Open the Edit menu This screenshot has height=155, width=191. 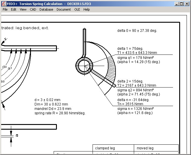pyautogui.click(x=14, y=9)
